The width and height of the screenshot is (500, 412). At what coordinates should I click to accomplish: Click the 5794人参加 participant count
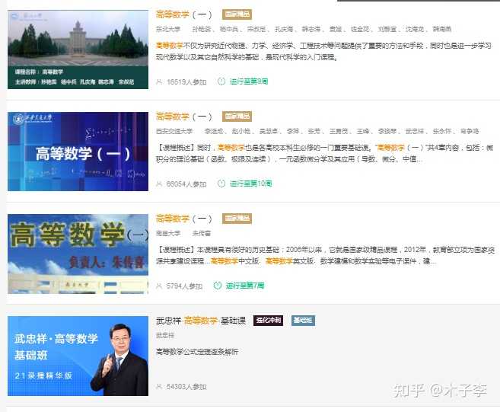point(184,286)
